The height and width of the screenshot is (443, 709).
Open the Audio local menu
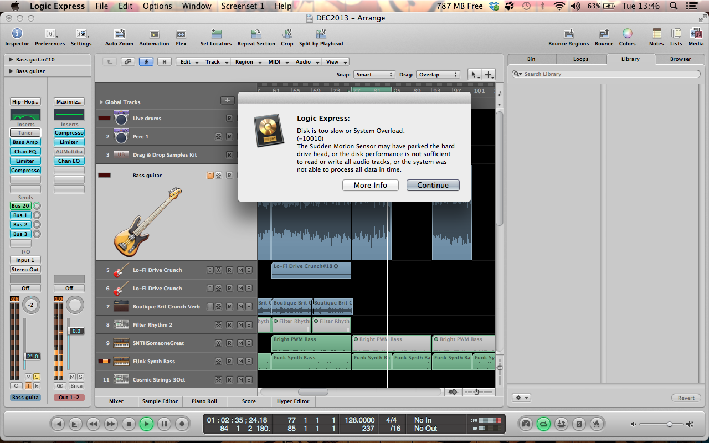point(306,62)
